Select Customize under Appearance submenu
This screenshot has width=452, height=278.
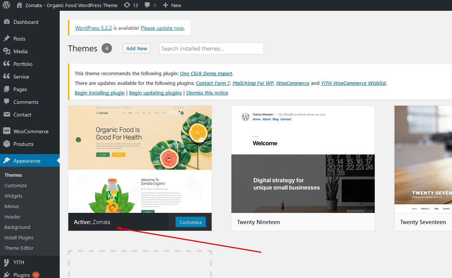(16, 185)
